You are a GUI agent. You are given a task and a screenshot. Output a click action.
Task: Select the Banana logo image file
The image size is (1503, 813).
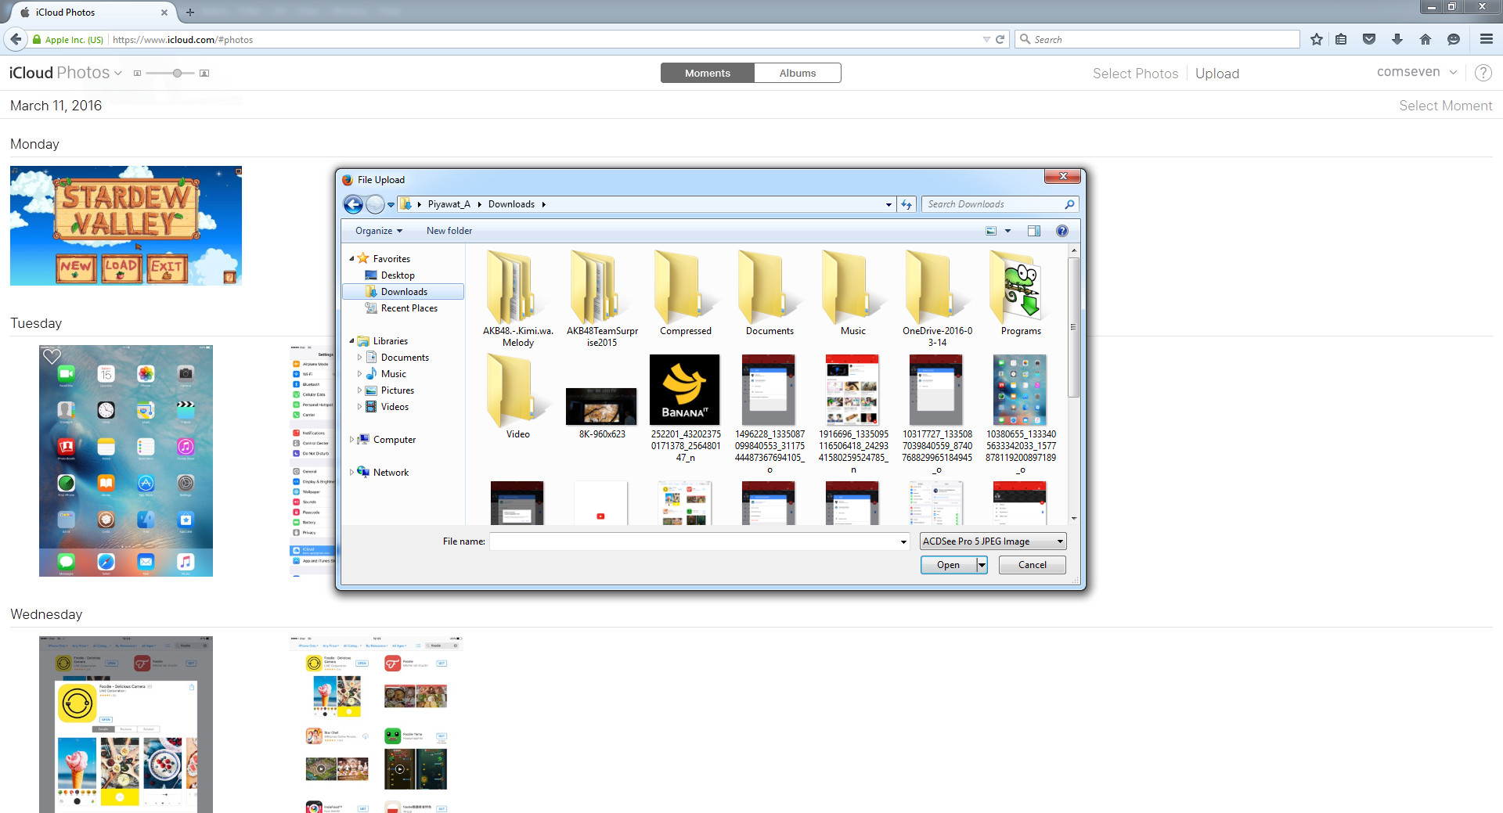tap(685, 390)
